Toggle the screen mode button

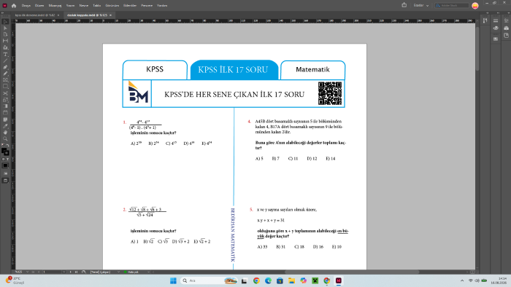(5, 181)
